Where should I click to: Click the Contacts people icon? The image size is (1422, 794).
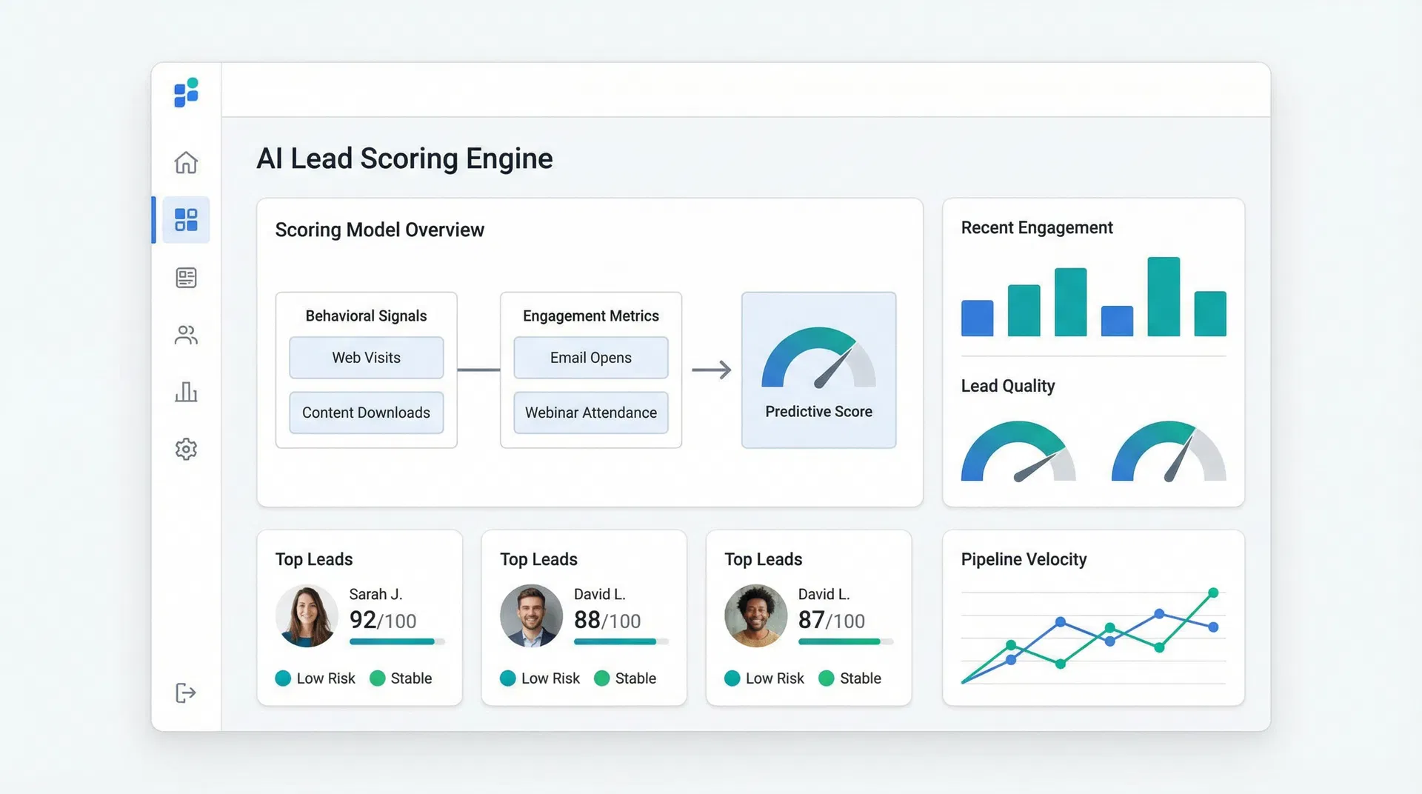click(x=186, y=335)
